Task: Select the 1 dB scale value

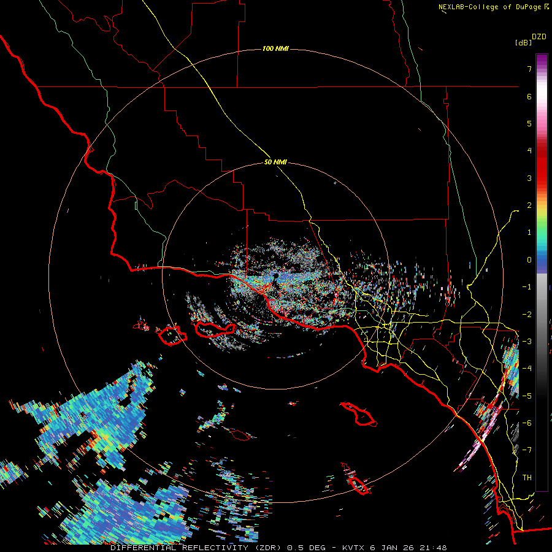Action: tap(529, 232)
